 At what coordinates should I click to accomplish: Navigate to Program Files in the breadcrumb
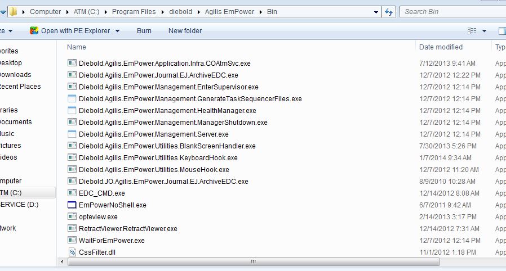click(x=134, y=12)
